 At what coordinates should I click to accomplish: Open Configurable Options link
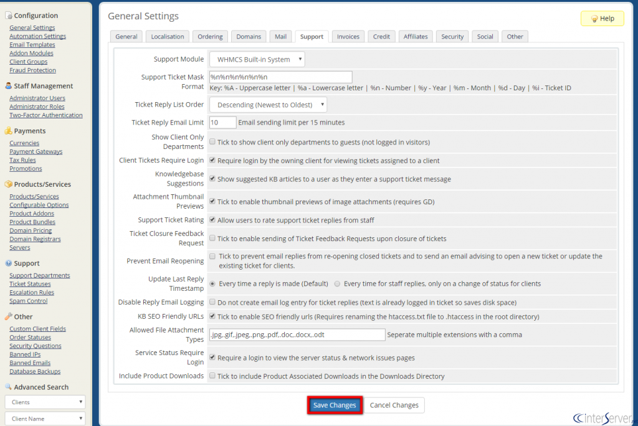[x=39, y=205]
